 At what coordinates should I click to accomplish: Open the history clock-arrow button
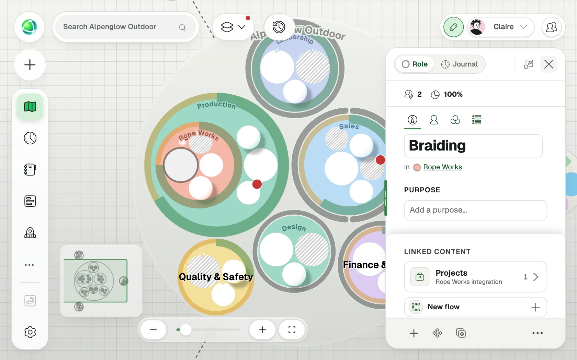pyautogui.click(x=279, y=27)
